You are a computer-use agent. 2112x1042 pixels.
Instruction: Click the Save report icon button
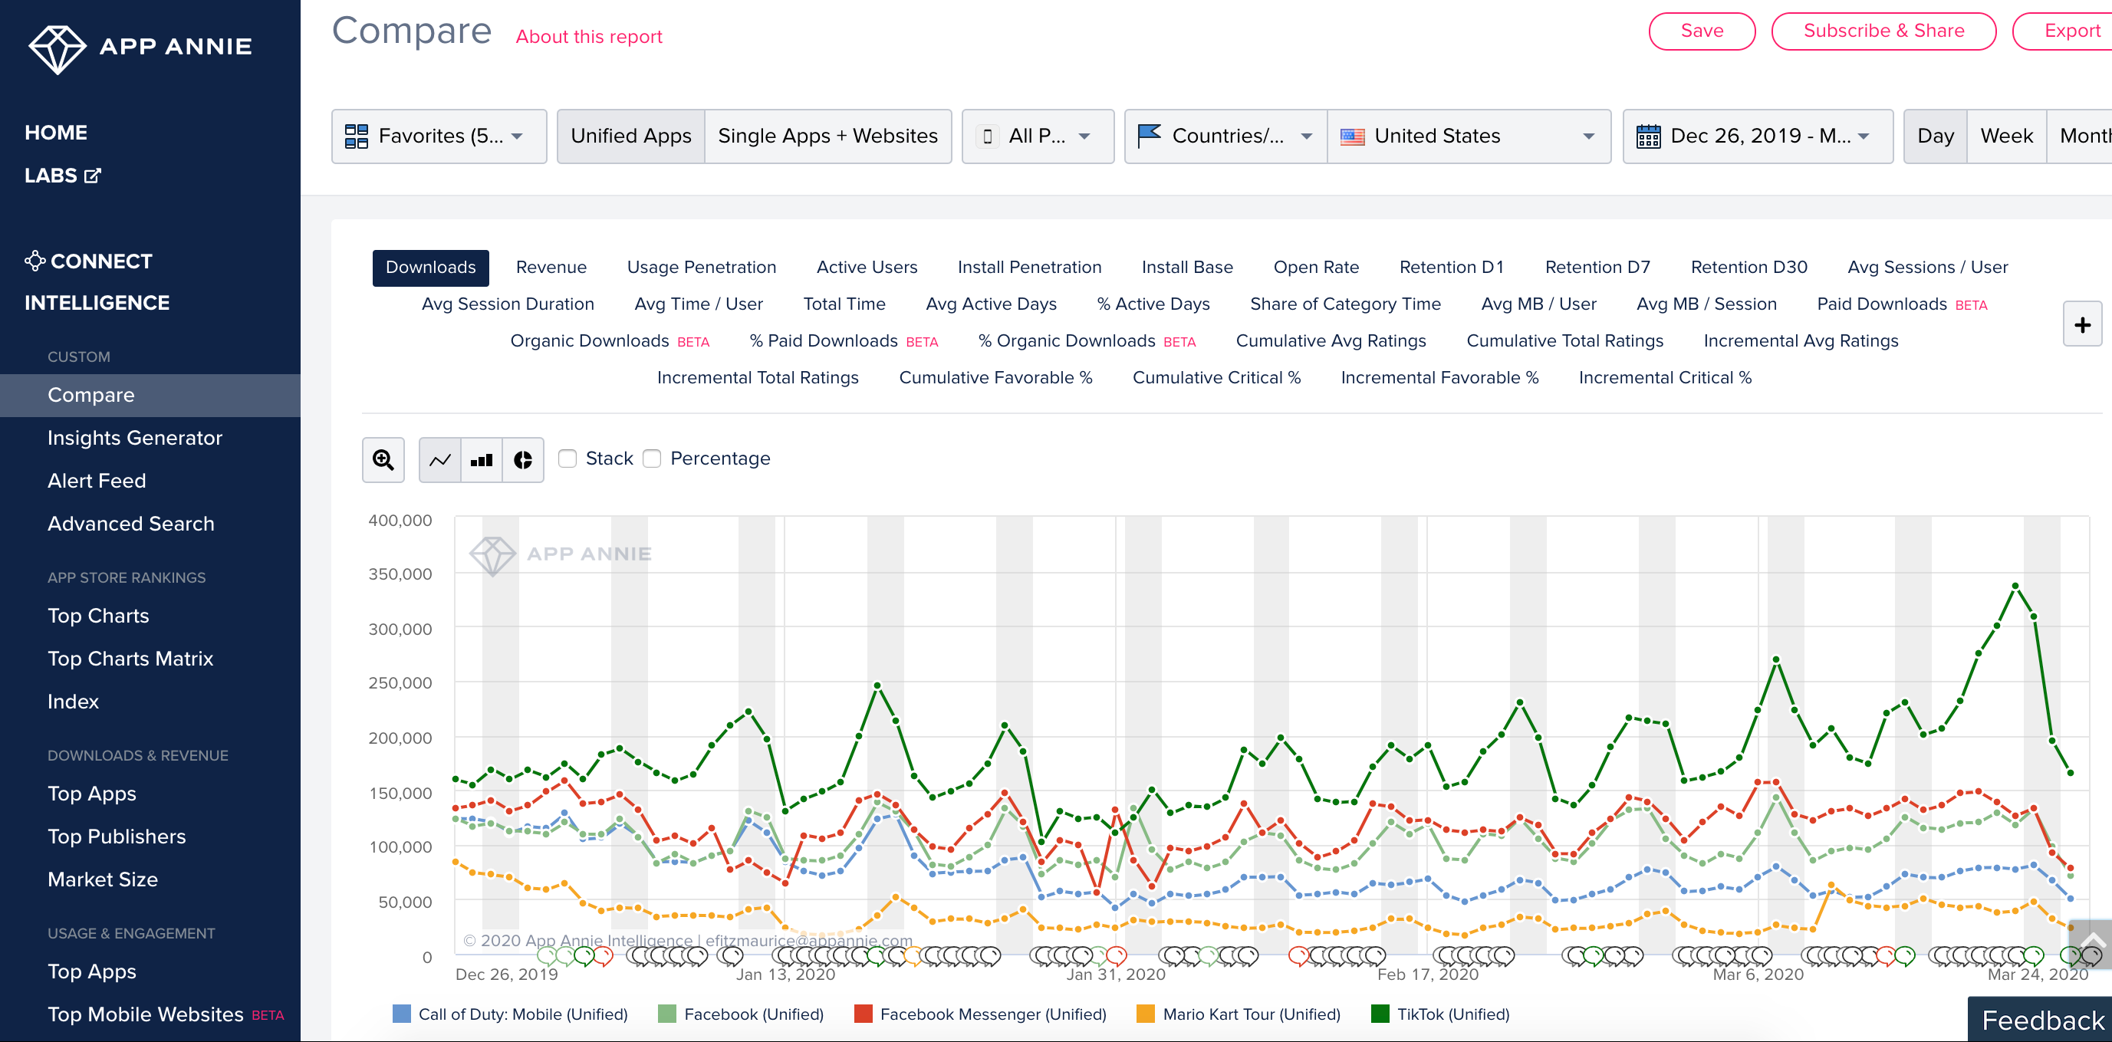(x=1700, y=31)
